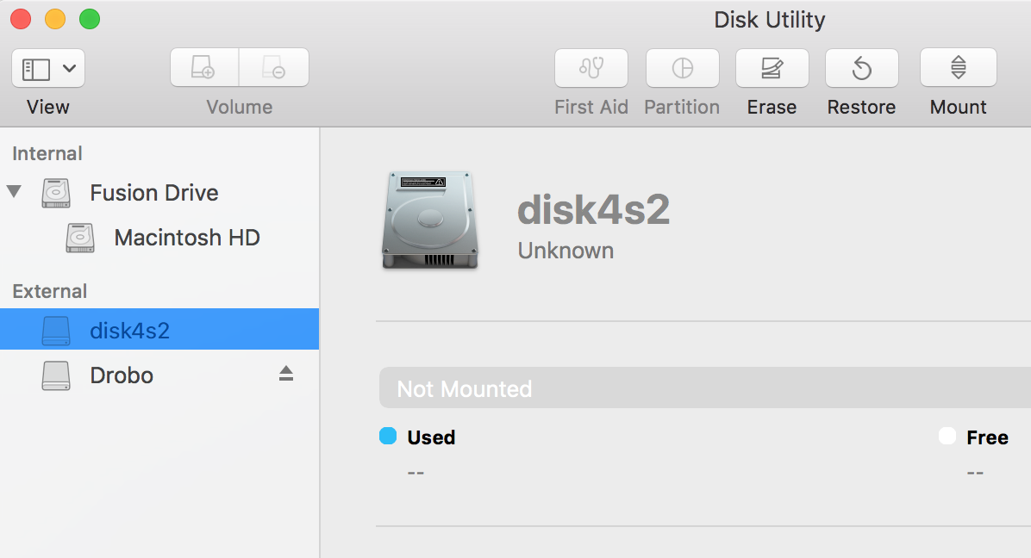Open the View sidebar dropdown
1031x558 pixels.
coord(48,68)
